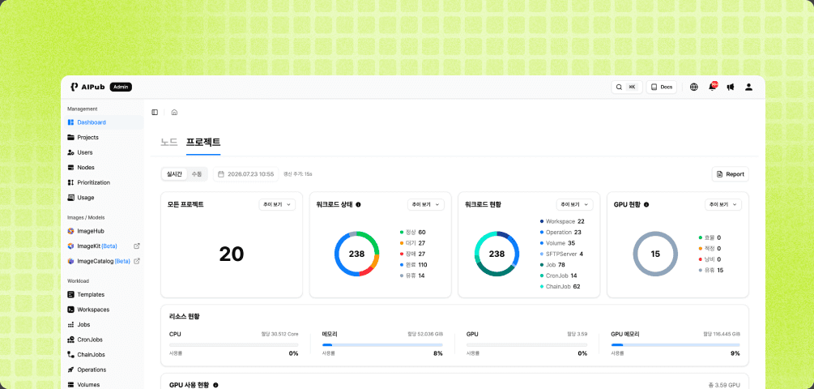
Task: Open 추이 보기 dropdown on 워크로드 현황 card
Action: (575, 204)
